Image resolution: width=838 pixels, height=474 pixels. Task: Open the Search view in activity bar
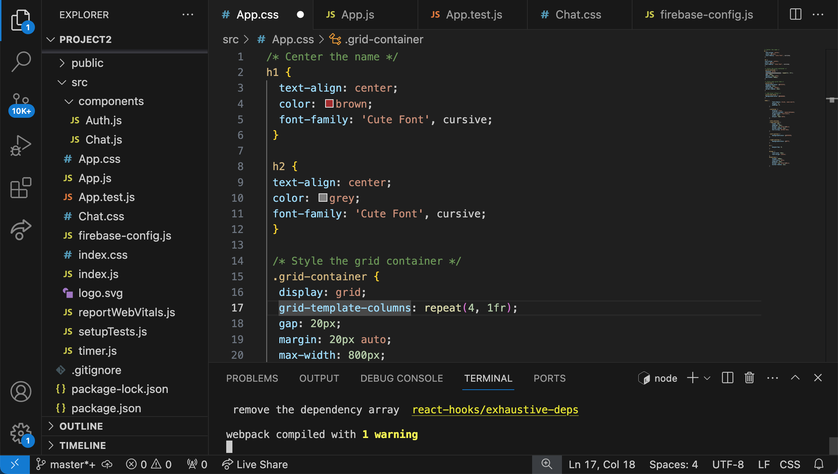click(x=21, y=61)
